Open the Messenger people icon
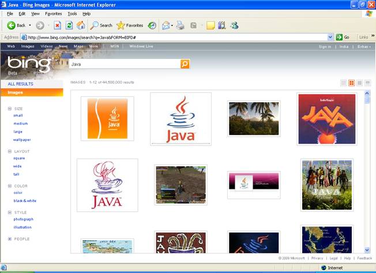The width and height of the screenshot is (376, 273). click(234, 25)
